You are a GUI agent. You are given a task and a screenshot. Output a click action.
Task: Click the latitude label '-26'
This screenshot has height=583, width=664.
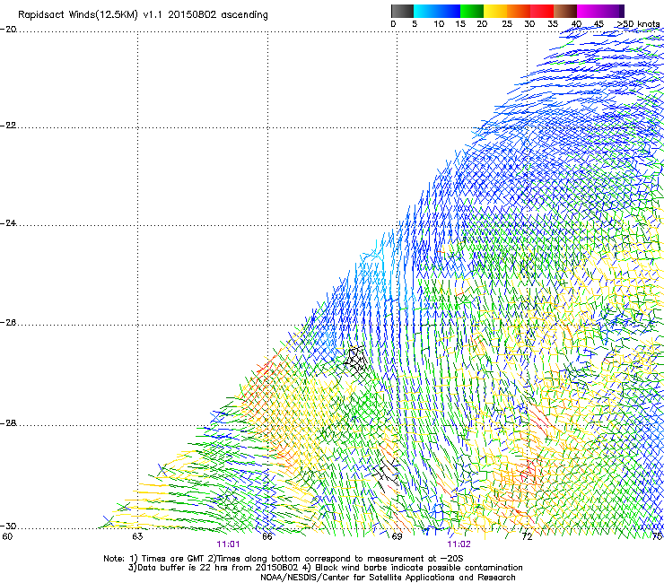pos(8,323)
